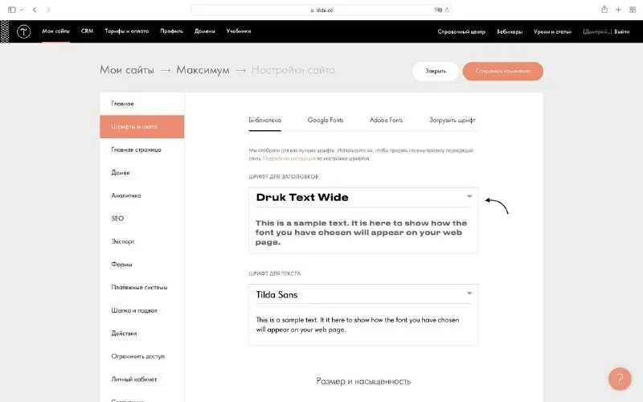Click Максимум breadcrumb

tap(203, 70)
